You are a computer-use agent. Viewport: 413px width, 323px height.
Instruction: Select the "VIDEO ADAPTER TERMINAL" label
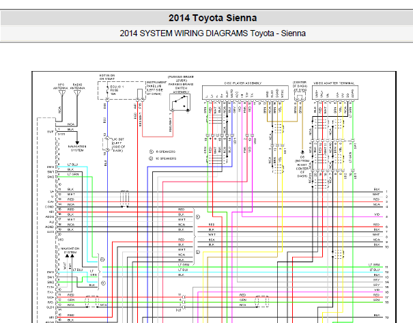(334, 83)
